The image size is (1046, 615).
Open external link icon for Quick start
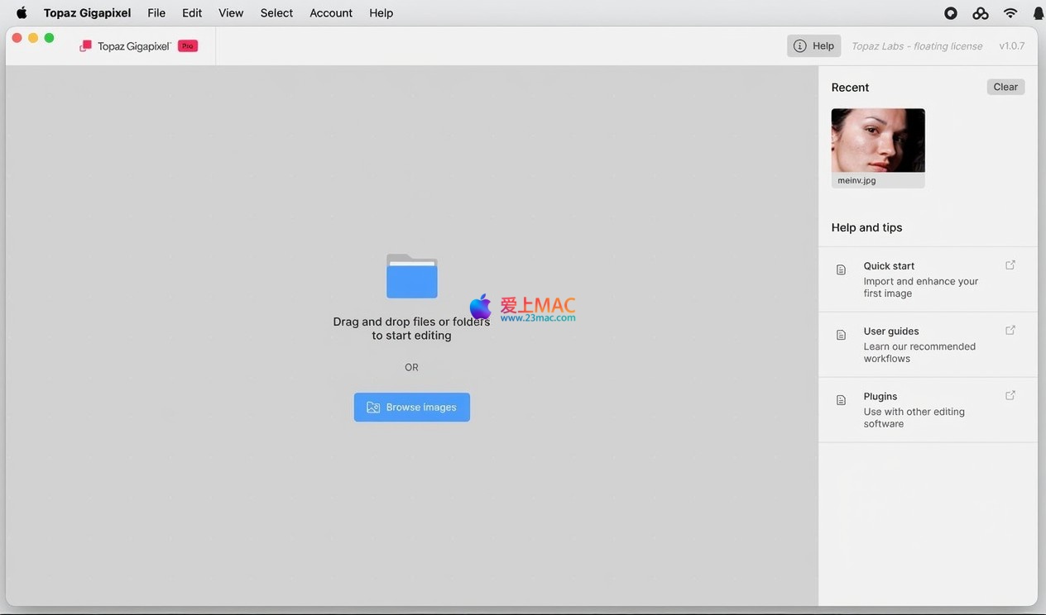pyautogui.click(x=1010, y=265)
